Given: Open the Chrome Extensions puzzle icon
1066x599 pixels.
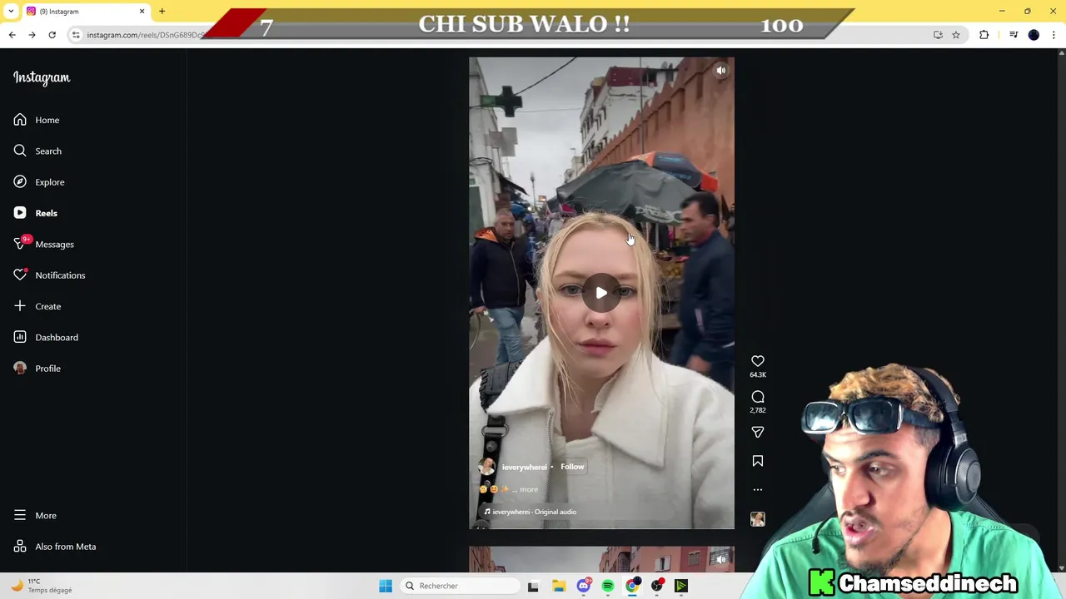Looking at the screenshot, I should click(x=984, y=35).
